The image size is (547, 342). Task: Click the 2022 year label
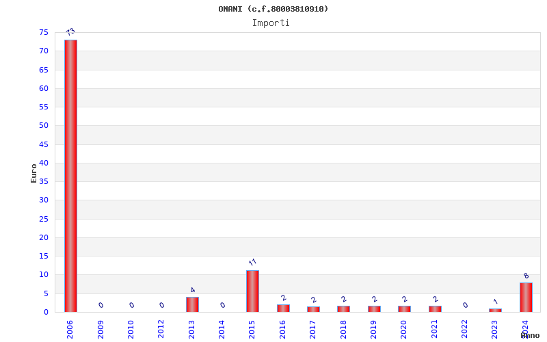(464, 330)
